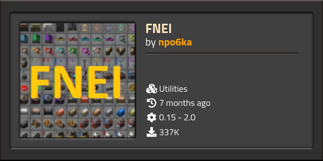This screenshot has height=161, width=323.
Task: Click the green container icon in the thumbnail
Action: 36,39
